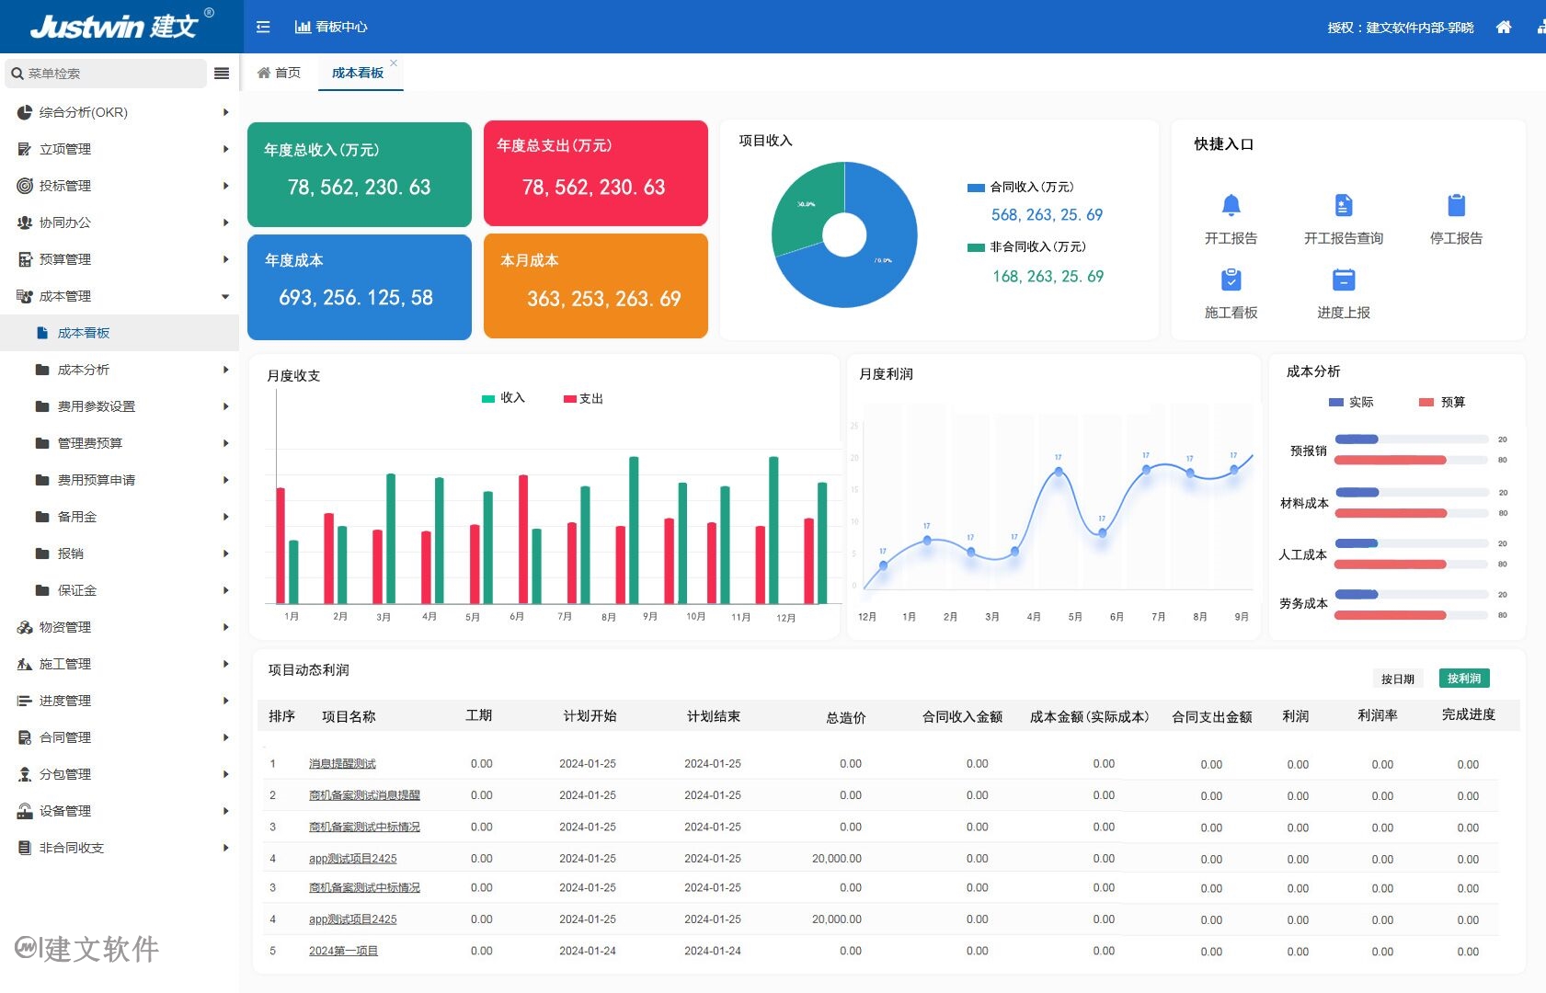
Task: Click the 进度管理 list icon
Action: click(x=25, y=701)
